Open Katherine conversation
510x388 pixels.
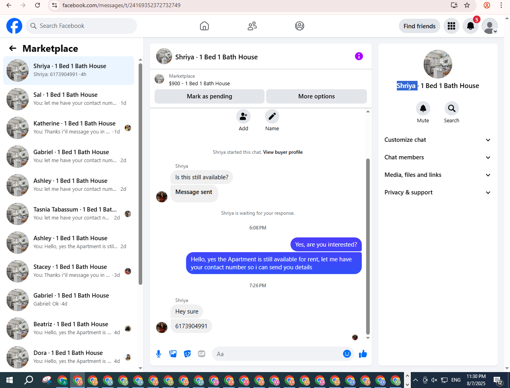pos(69,128)
